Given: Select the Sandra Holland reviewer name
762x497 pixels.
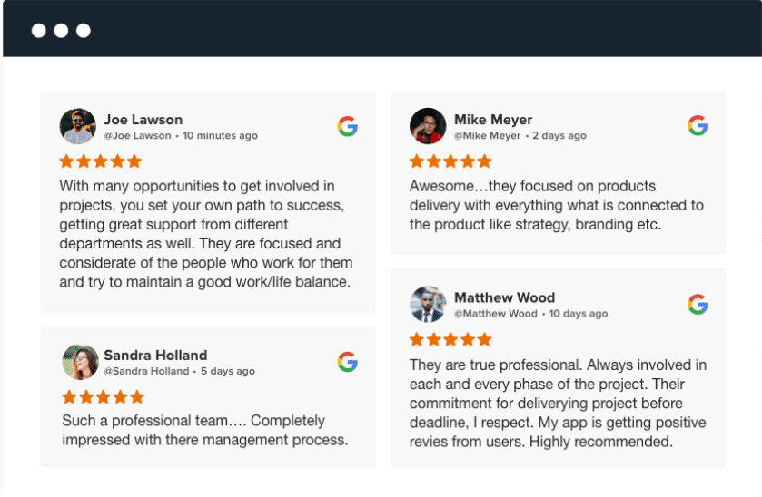Looking at the screenshot, I should [155, 355].
